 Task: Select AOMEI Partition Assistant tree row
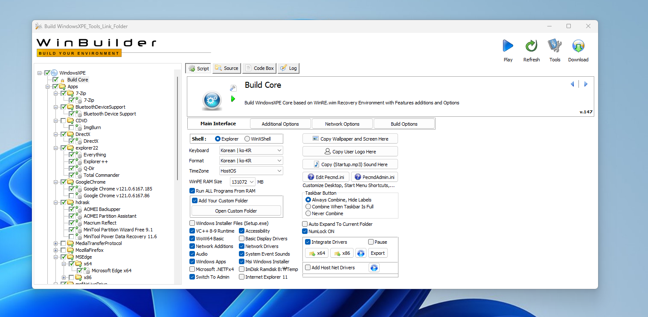click(110, 216)
